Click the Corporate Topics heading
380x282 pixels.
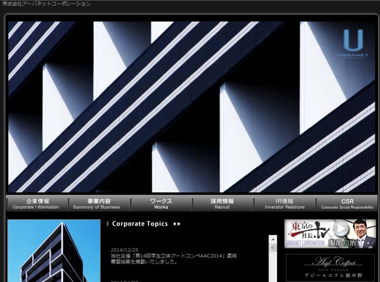[140, 224]
